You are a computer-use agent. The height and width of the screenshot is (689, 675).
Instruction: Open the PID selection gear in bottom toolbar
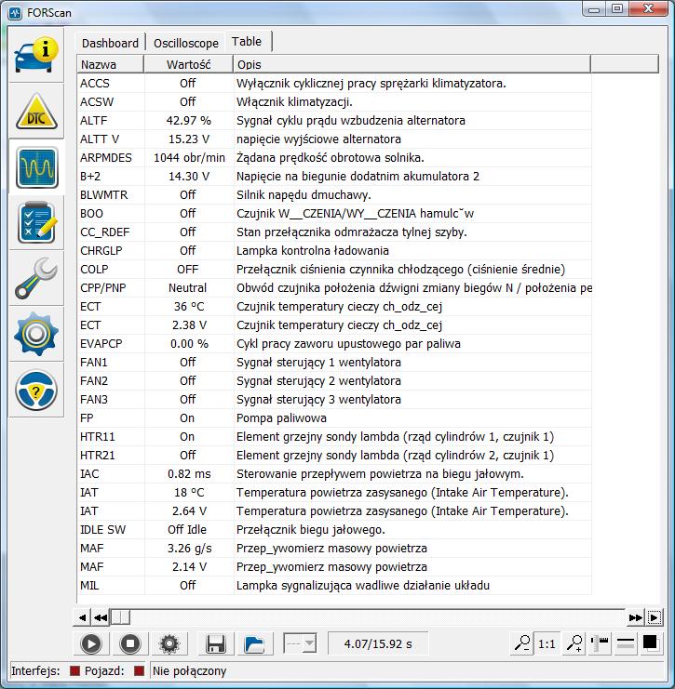pyautogui.click(x=169, y=643)
